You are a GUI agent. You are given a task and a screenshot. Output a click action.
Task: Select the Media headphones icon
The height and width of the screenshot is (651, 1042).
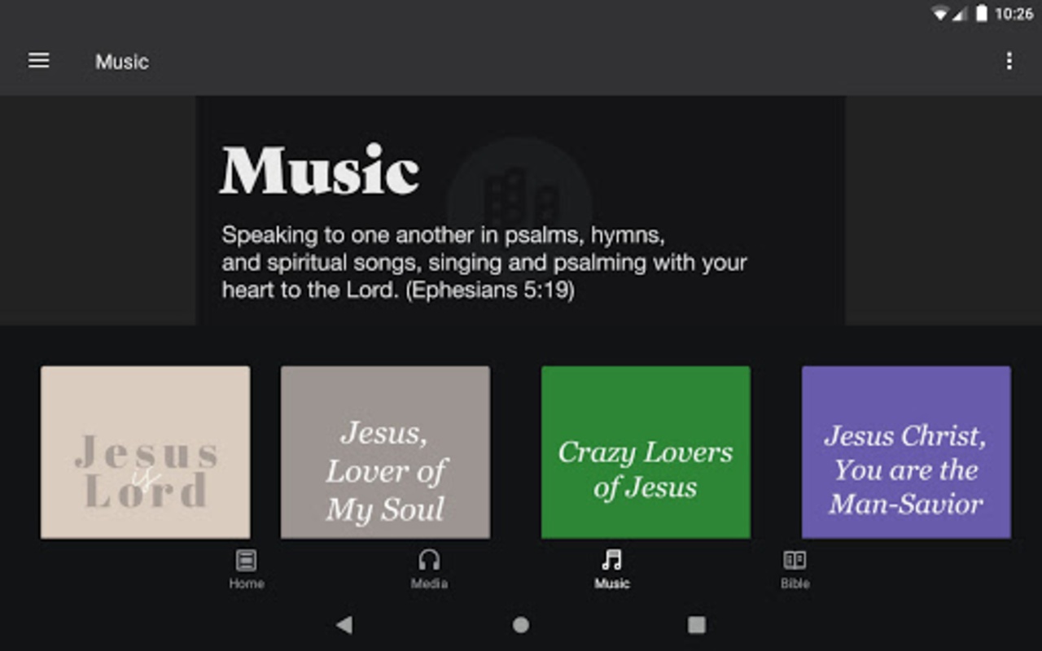pos(429,561)
